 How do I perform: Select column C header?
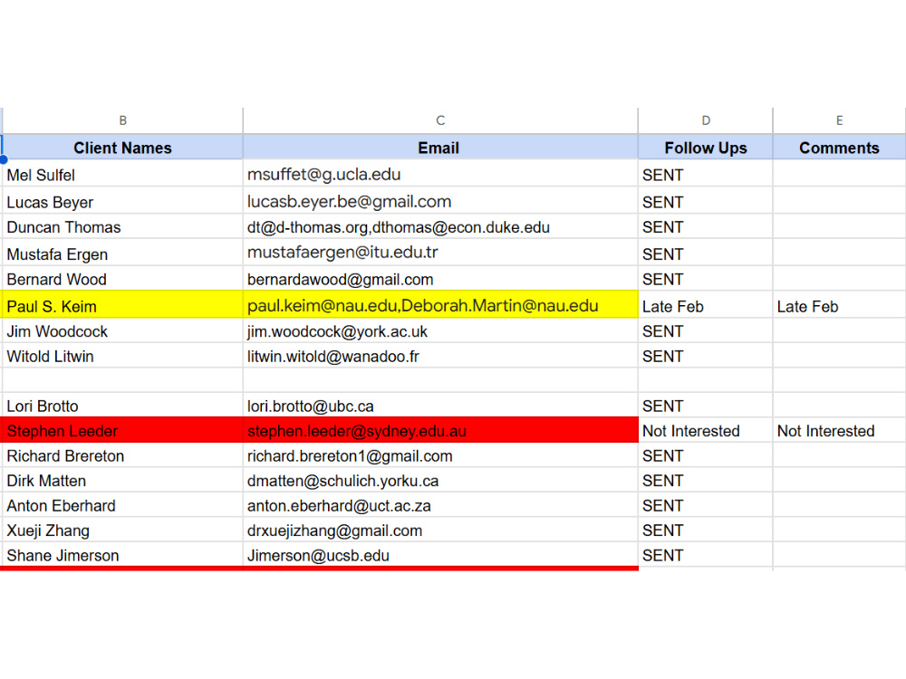point(440,120)
